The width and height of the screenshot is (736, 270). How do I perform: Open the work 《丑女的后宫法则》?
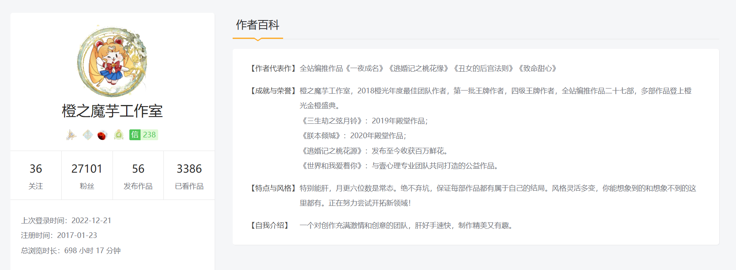point(483,69)
